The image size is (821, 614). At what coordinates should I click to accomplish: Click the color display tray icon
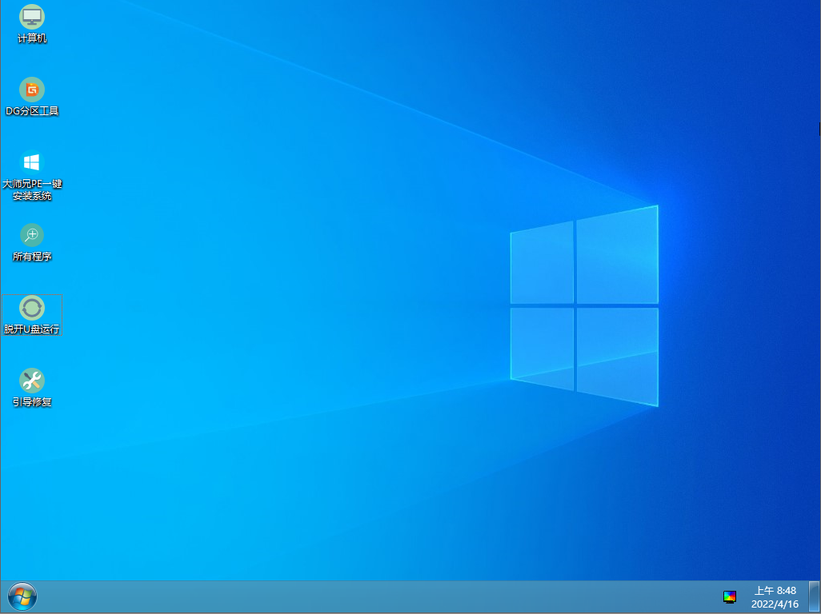pos(729,596)
